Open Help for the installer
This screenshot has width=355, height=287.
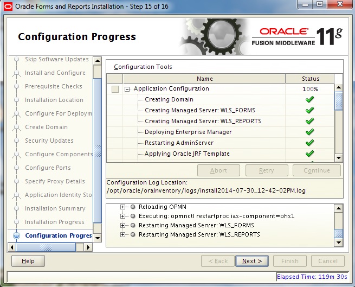click(28, 261)
